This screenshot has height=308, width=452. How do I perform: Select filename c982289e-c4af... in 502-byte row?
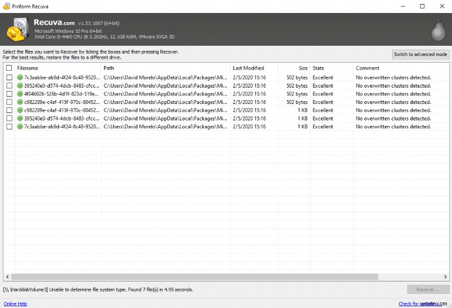click(62, 102)
